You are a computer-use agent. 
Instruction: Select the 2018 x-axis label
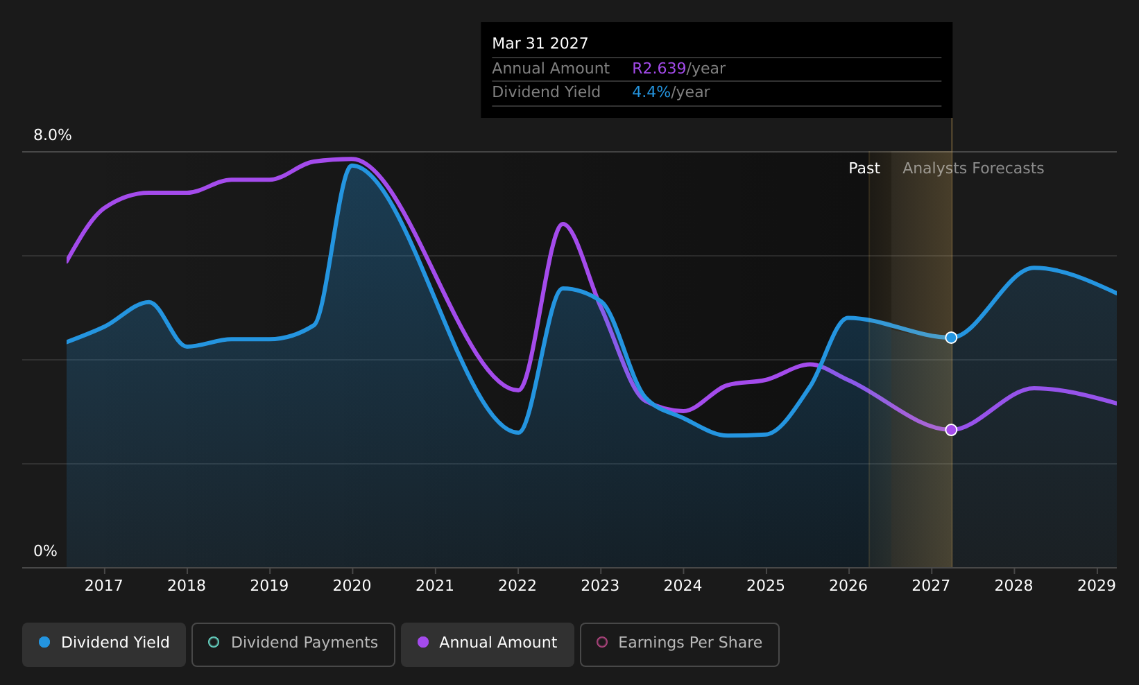point(187,586)
